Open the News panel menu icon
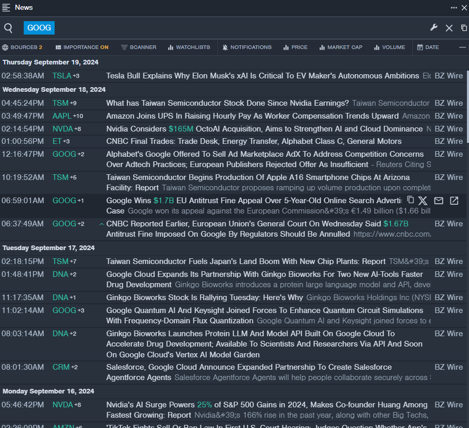 (6, 8)
